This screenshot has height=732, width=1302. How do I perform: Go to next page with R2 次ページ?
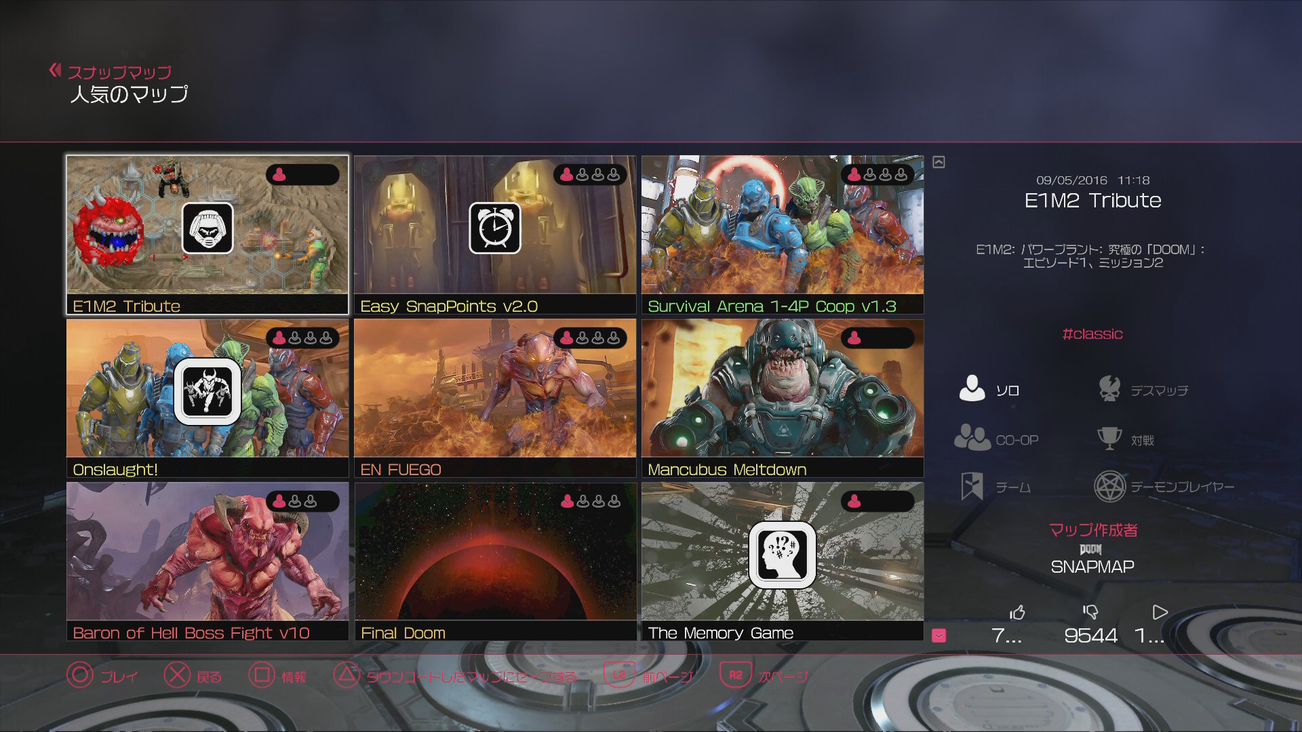coord(765,676)
